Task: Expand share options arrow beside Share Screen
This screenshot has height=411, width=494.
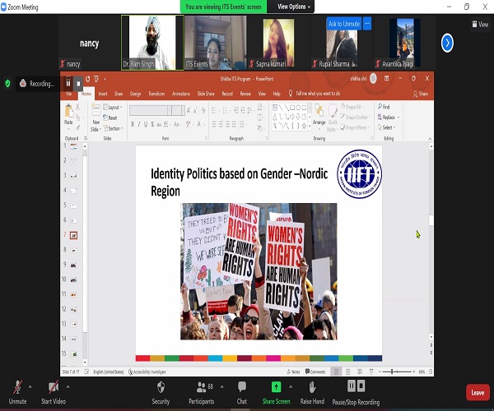Action: tap(291, 387)
